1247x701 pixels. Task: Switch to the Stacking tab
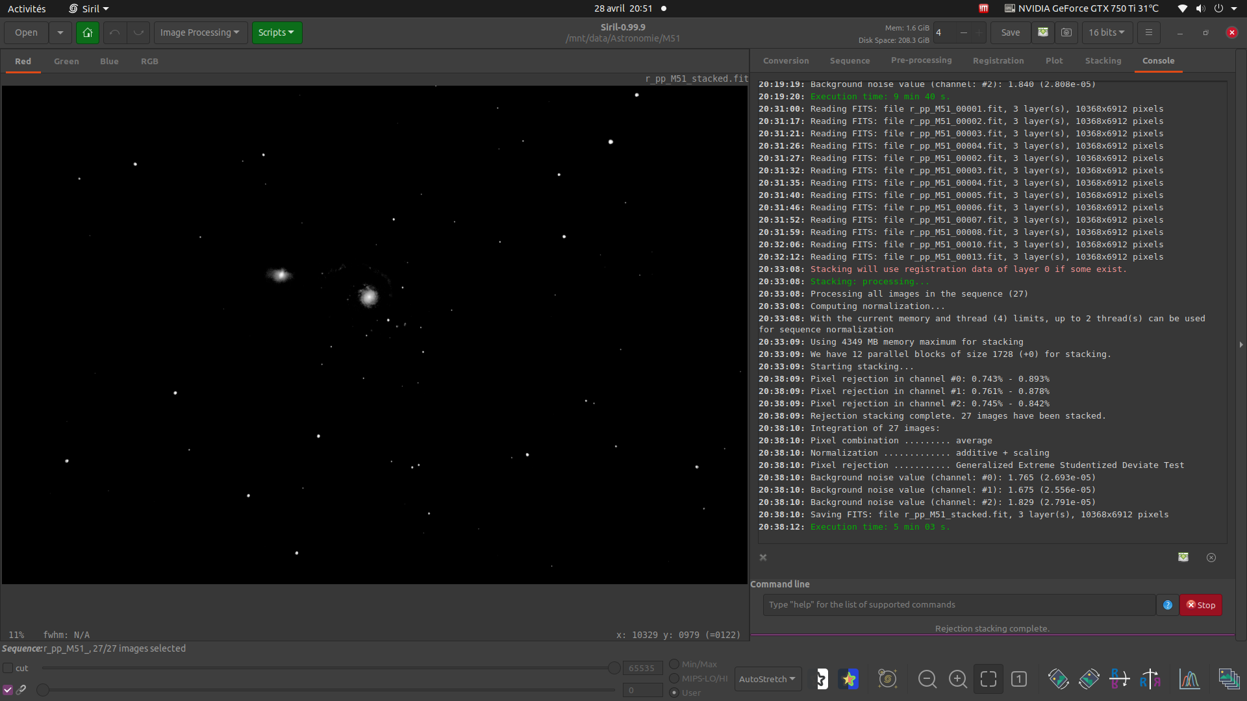pos(1103,60)
